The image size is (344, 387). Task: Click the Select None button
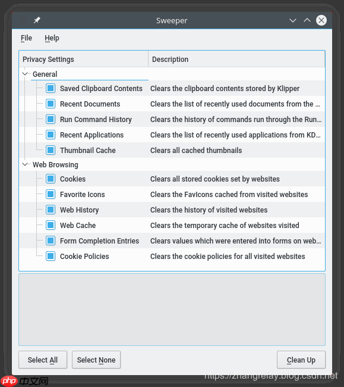pos(96,360)
